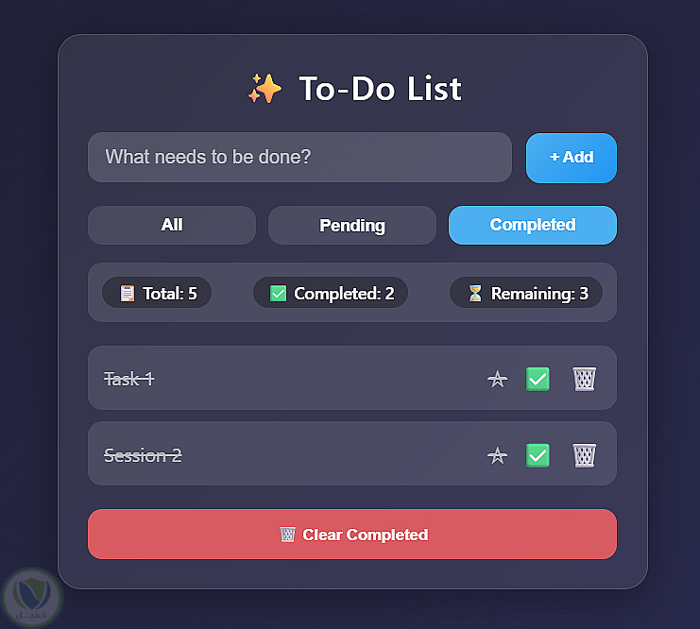Click the sparkles icon beside To-Do List
This screenshot has width=700, height=629.
[265, 89]
